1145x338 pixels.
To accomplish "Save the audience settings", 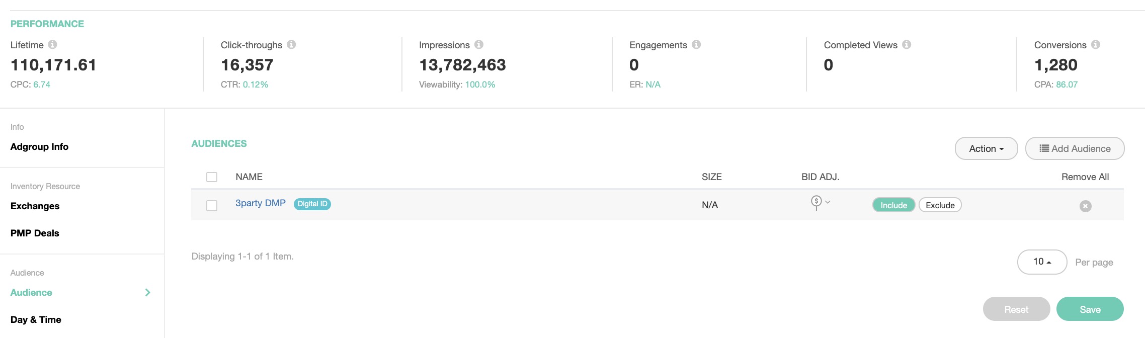I will 1090,309.
